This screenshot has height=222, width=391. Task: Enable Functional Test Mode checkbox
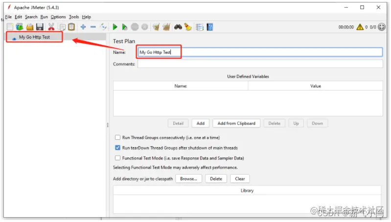pyautogui.click(x=118, y=158)
